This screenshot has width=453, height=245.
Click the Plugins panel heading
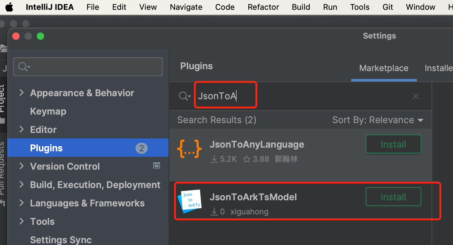pyautogui.click(x=196, y=66)
